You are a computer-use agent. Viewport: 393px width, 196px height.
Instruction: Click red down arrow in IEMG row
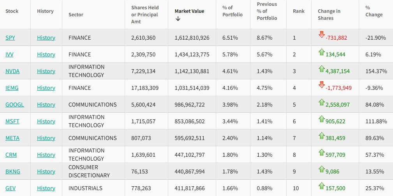321,84
